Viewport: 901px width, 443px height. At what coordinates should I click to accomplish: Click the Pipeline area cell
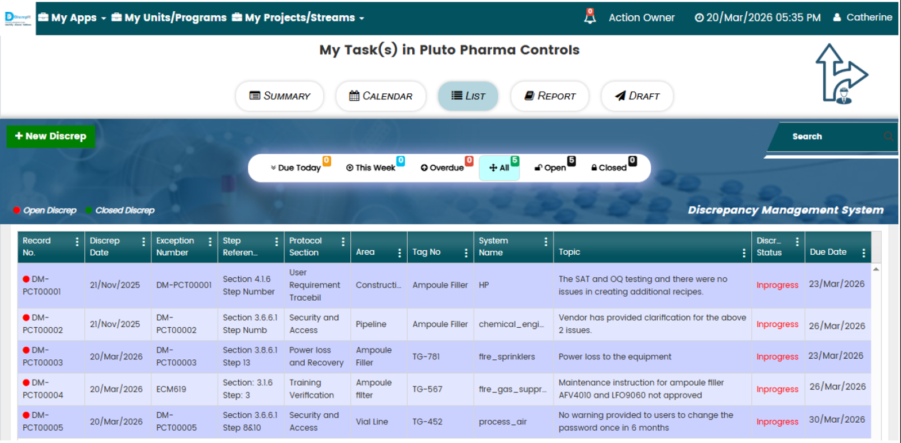coord(371,324)
